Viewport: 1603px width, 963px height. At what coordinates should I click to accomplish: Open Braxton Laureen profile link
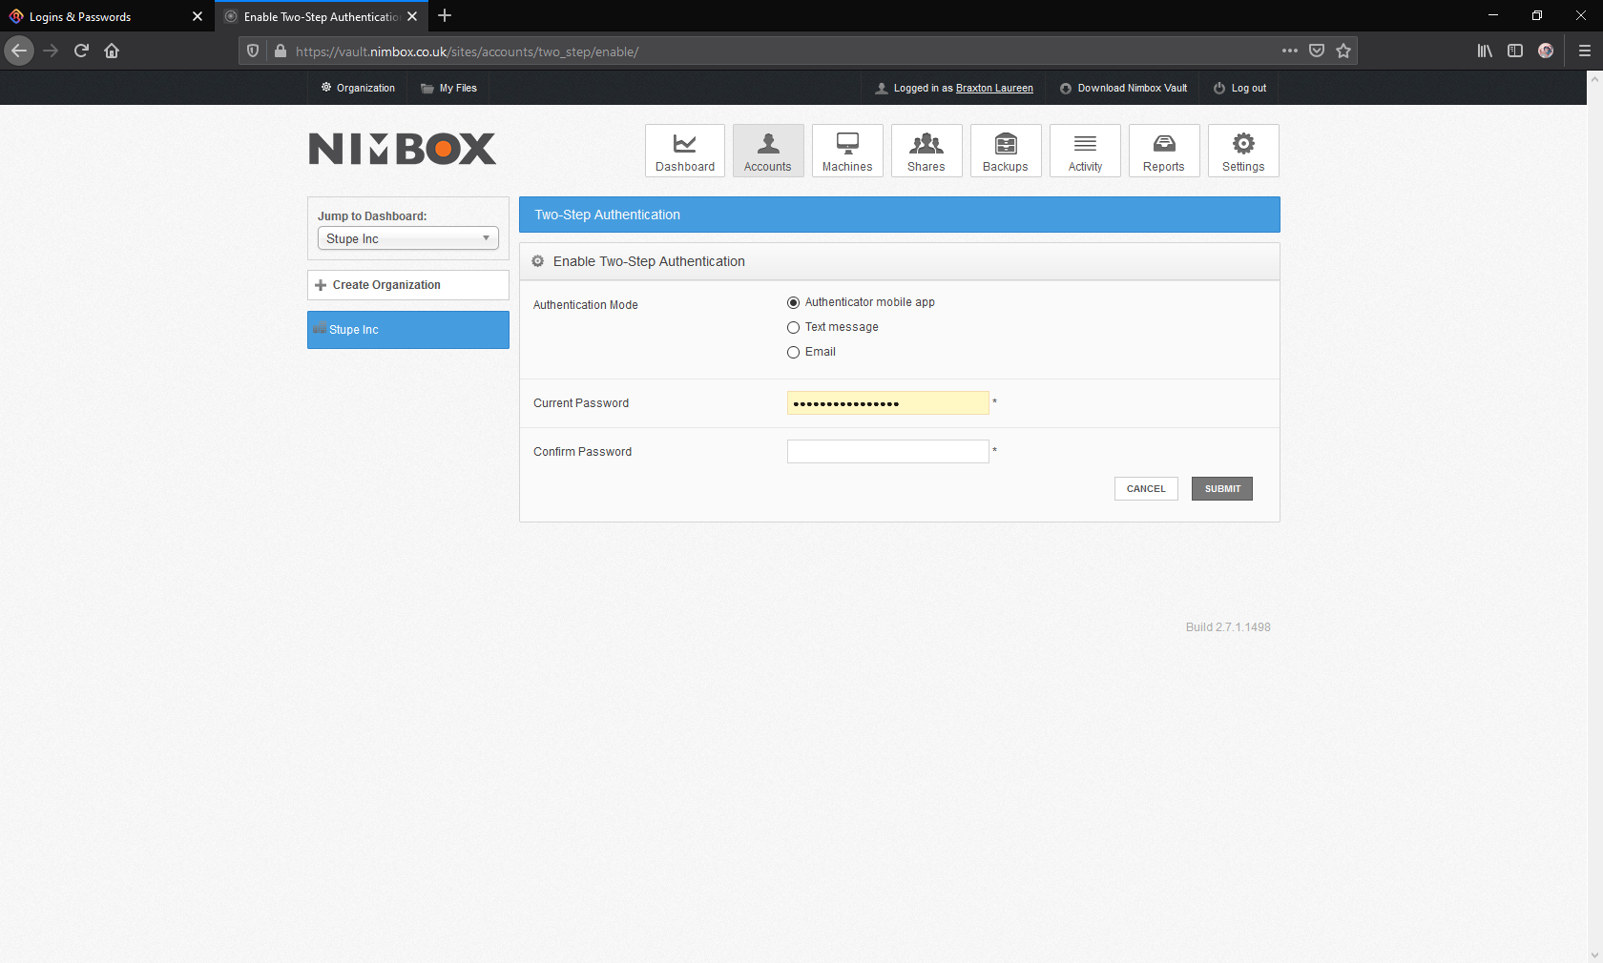pyautogui.click(x=994, y=88)
